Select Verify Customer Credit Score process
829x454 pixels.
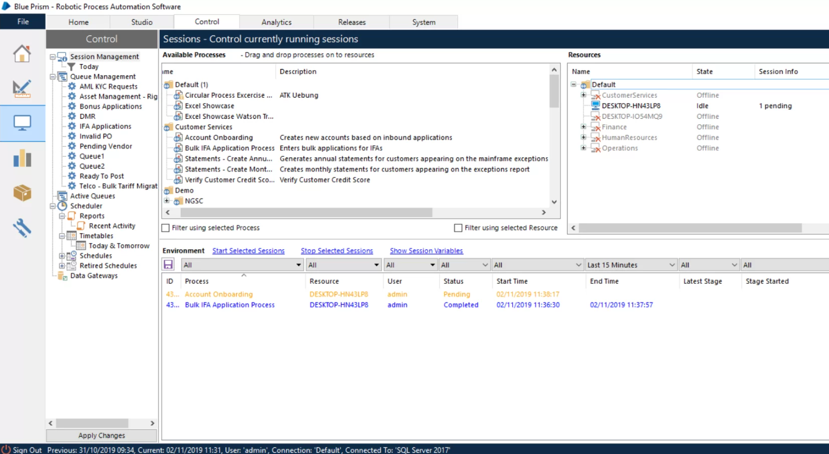230,180
